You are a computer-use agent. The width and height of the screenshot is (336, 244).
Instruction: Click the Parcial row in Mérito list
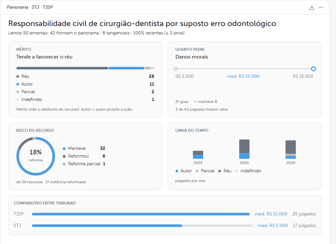(85, 92)
